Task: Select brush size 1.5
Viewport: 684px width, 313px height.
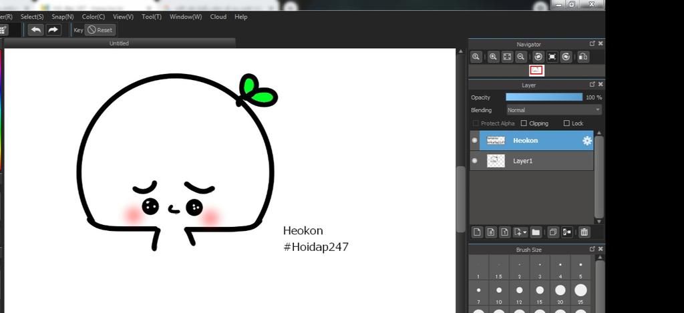Action: click(x=499, y=267)
